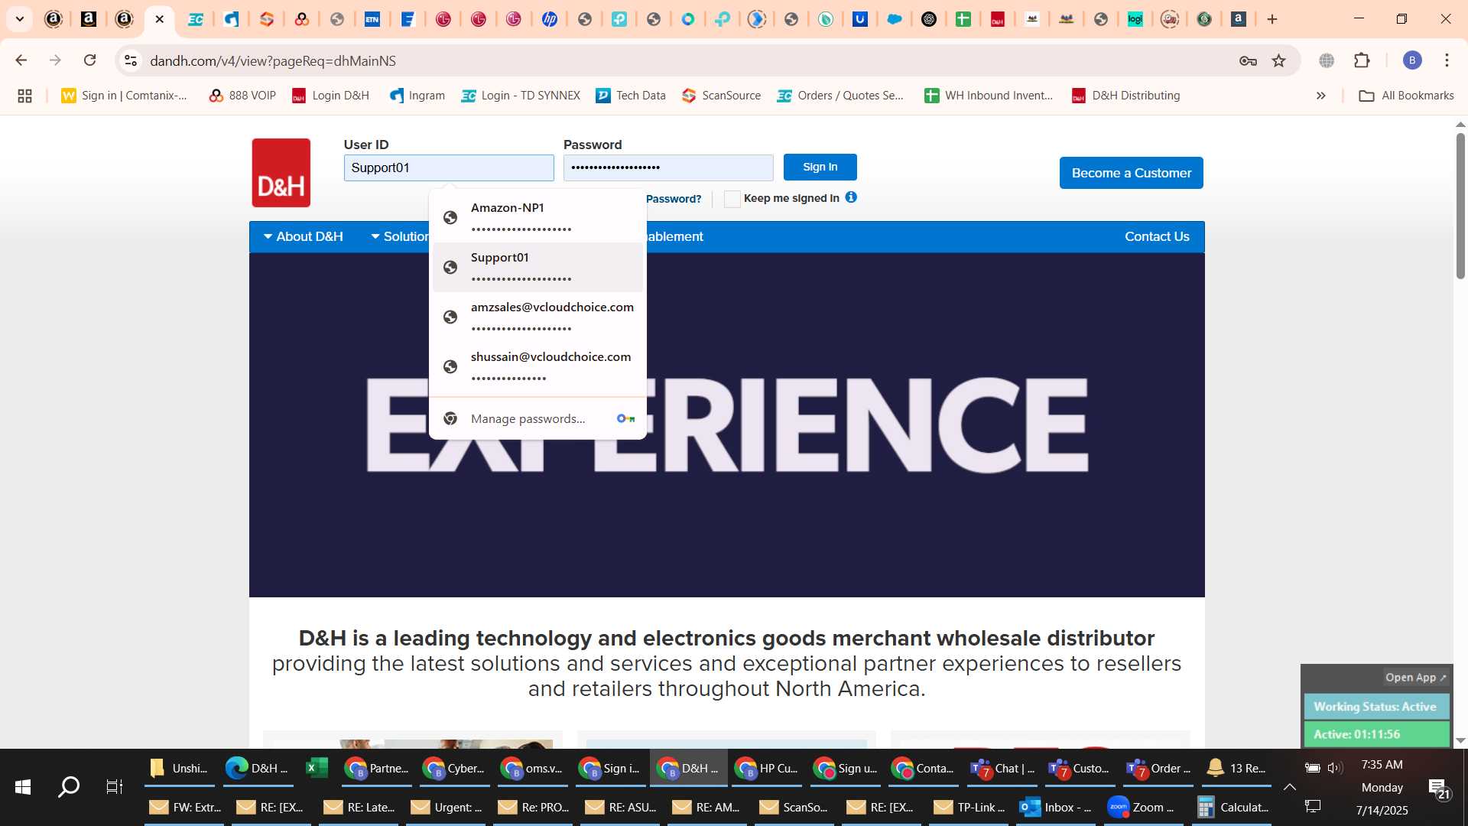Open HP Cu... Chrome taskbar window
This screenshot has width=1468, height=826.
pos(768,768)
